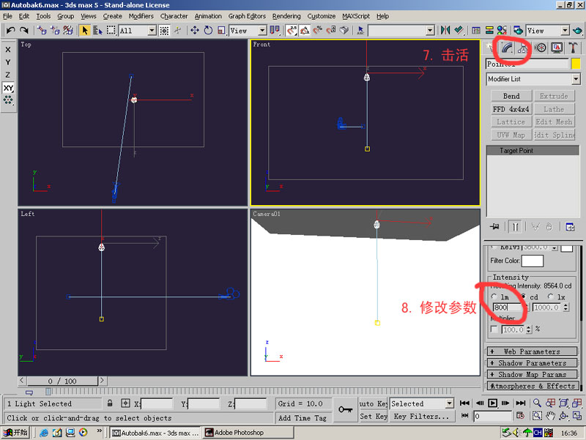Open the Material Editor icon

502,30
